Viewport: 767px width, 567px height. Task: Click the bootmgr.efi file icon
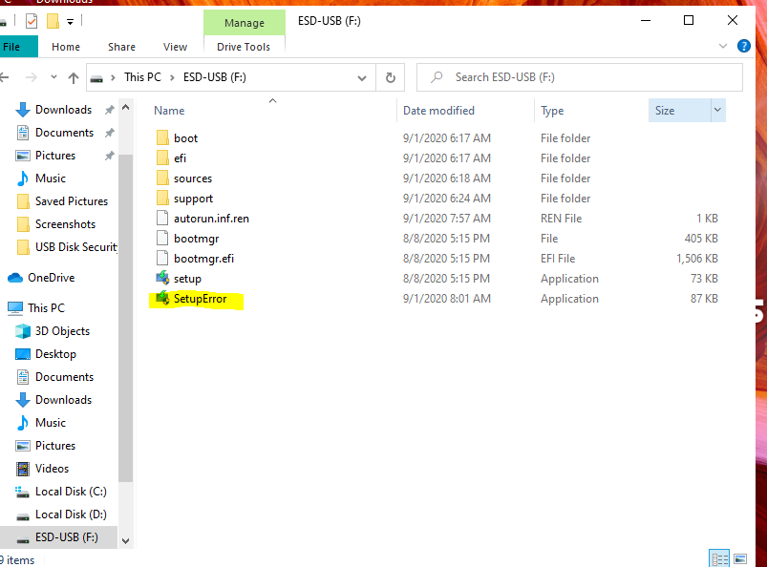[x=162, y=259]
